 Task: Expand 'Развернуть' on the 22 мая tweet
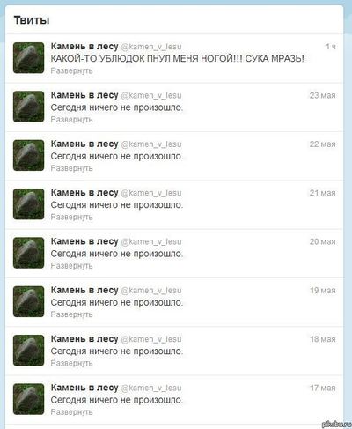[x=71, y=168]
